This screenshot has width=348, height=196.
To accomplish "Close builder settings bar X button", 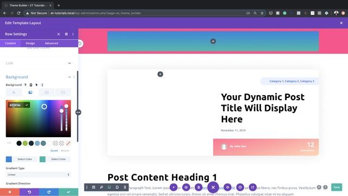I will coord(213,187).
